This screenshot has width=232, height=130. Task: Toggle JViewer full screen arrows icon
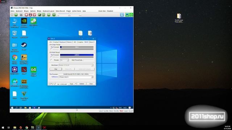click(x=21, y=15)
